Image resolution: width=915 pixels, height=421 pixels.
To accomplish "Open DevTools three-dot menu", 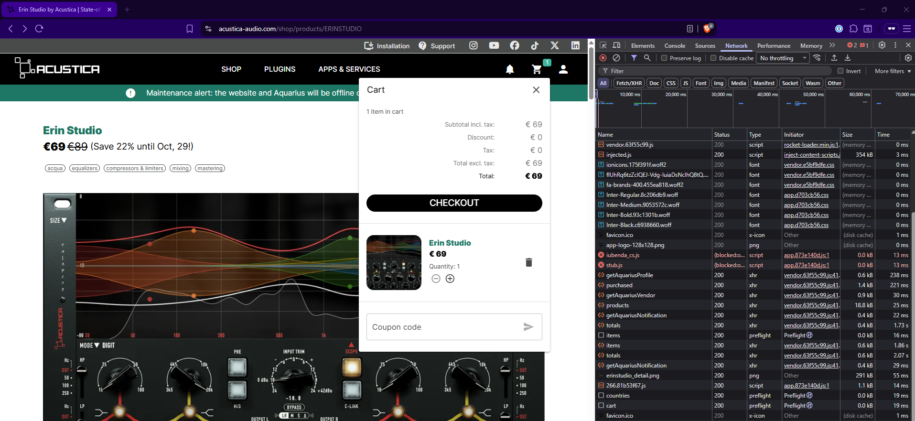I will pos(895,45).
